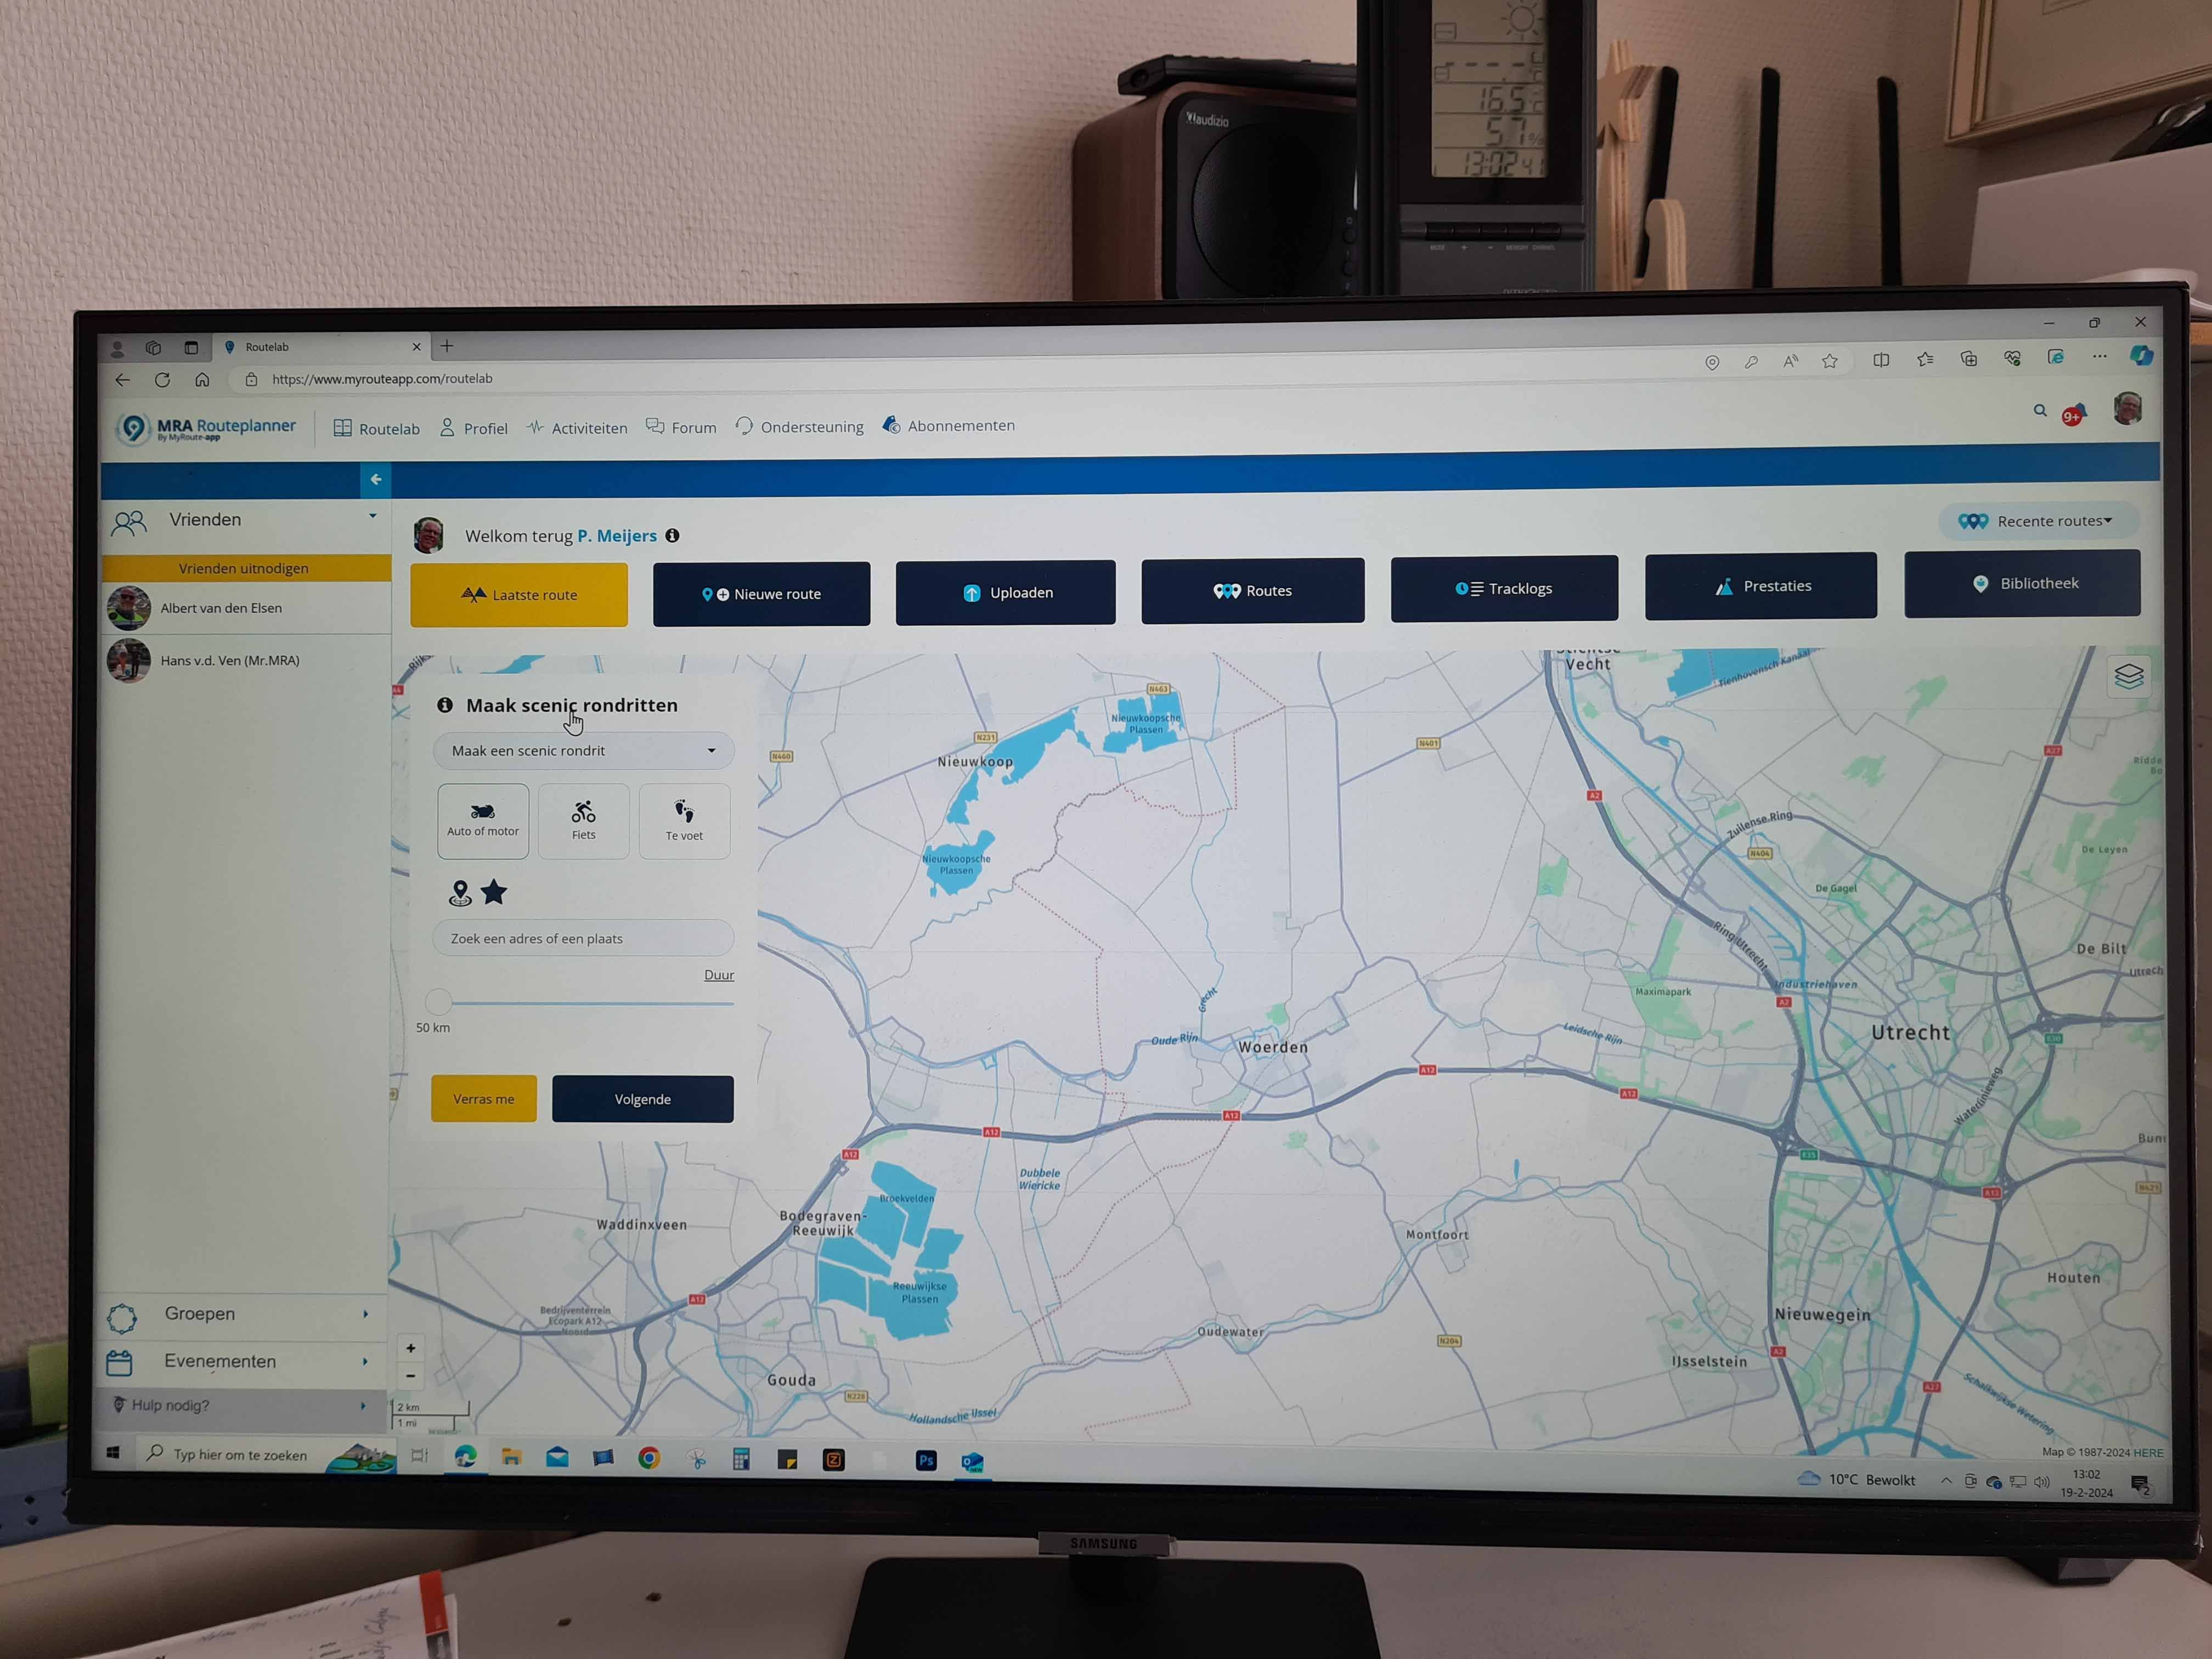Viewport: 2212px width, 1659px height.
Task: Open the Profiel menu item
Action: 474,428
